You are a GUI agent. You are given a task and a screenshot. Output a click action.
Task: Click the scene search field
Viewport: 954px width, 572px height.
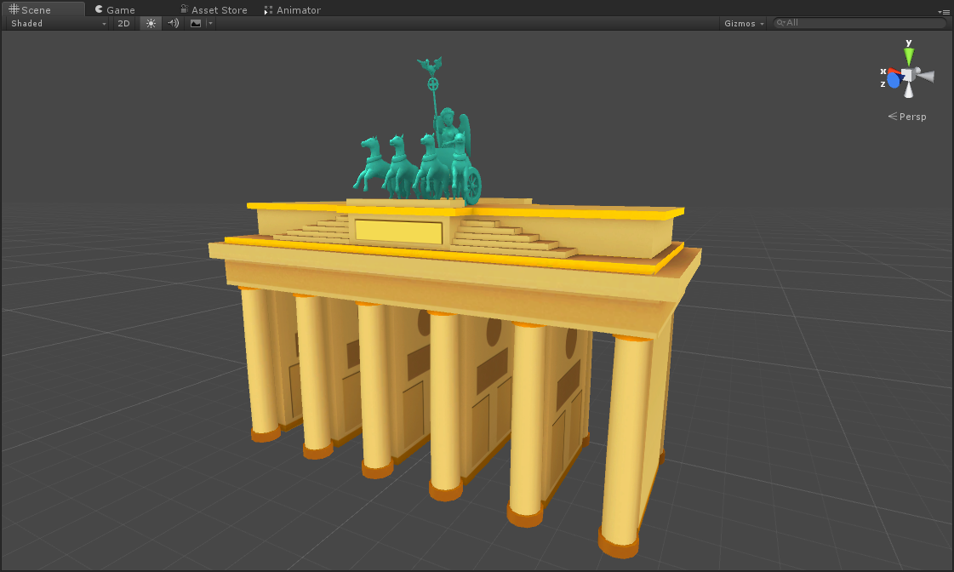click(860, 23)
